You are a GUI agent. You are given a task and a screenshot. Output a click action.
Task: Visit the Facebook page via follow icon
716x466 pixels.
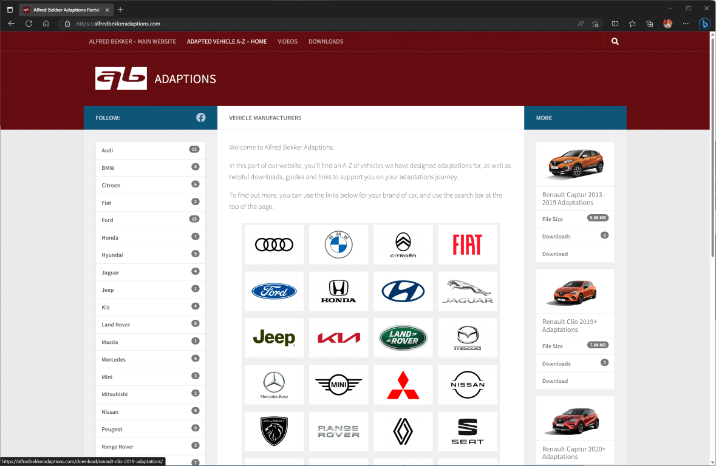click(x=201, y=118)
